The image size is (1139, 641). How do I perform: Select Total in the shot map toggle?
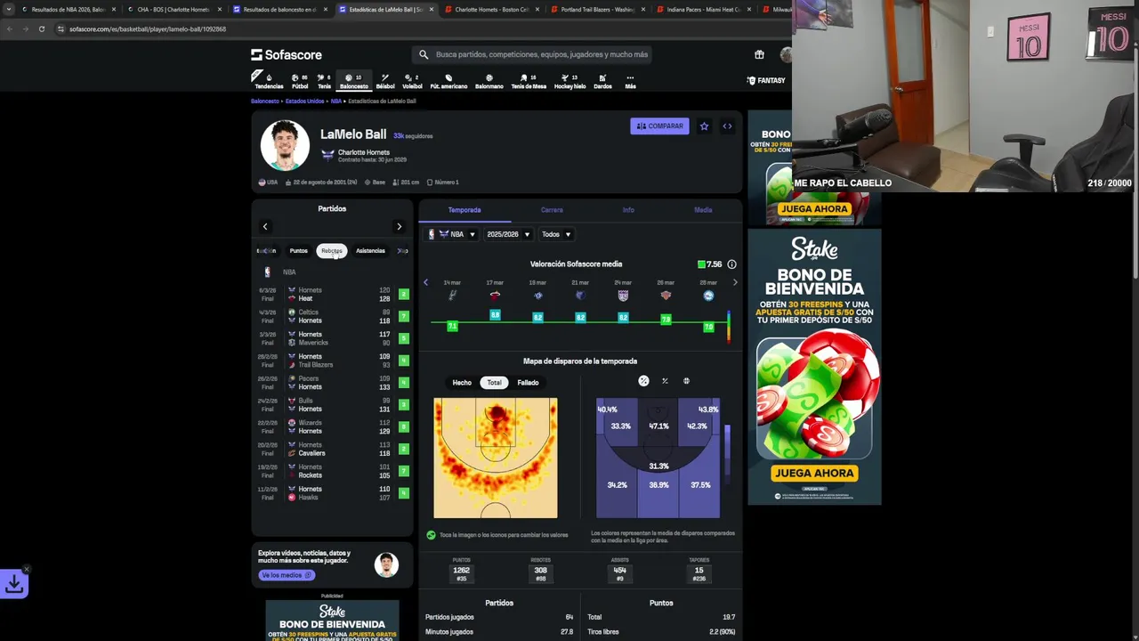494,383
